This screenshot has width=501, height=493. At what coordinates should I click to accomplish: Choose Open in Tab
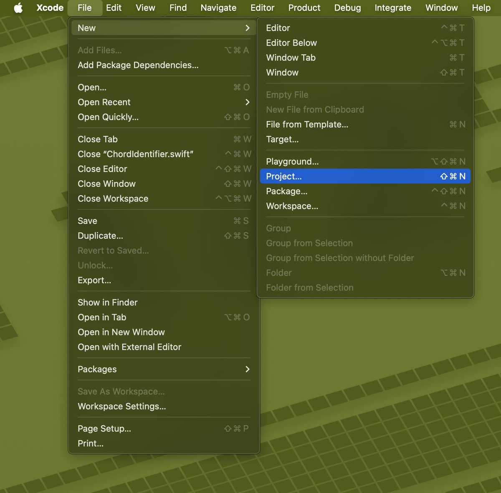point(164,317)
